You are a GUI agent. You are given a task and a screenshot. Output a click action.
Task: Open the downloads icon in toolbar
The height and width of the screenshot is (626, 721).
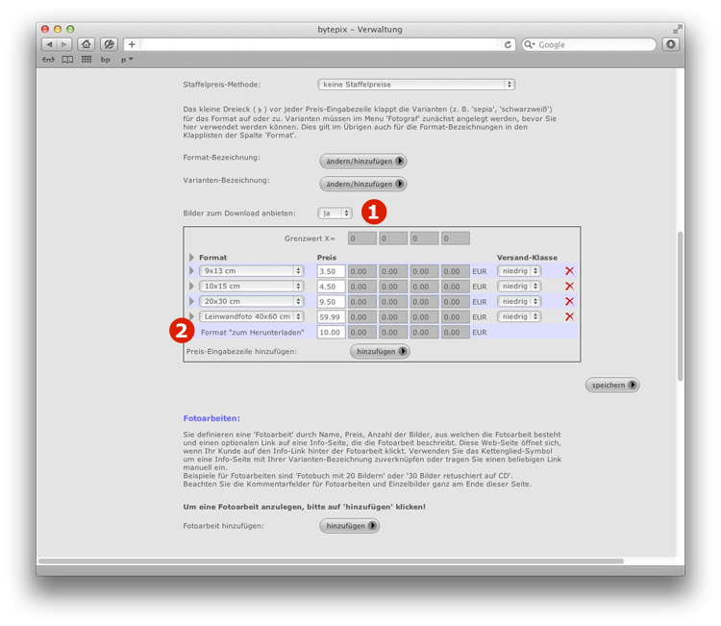pos(671,44)
